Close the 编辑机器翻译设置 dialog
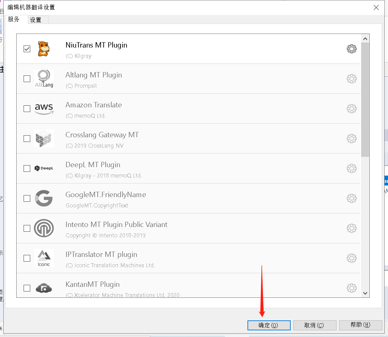 [x=376, y=7]
